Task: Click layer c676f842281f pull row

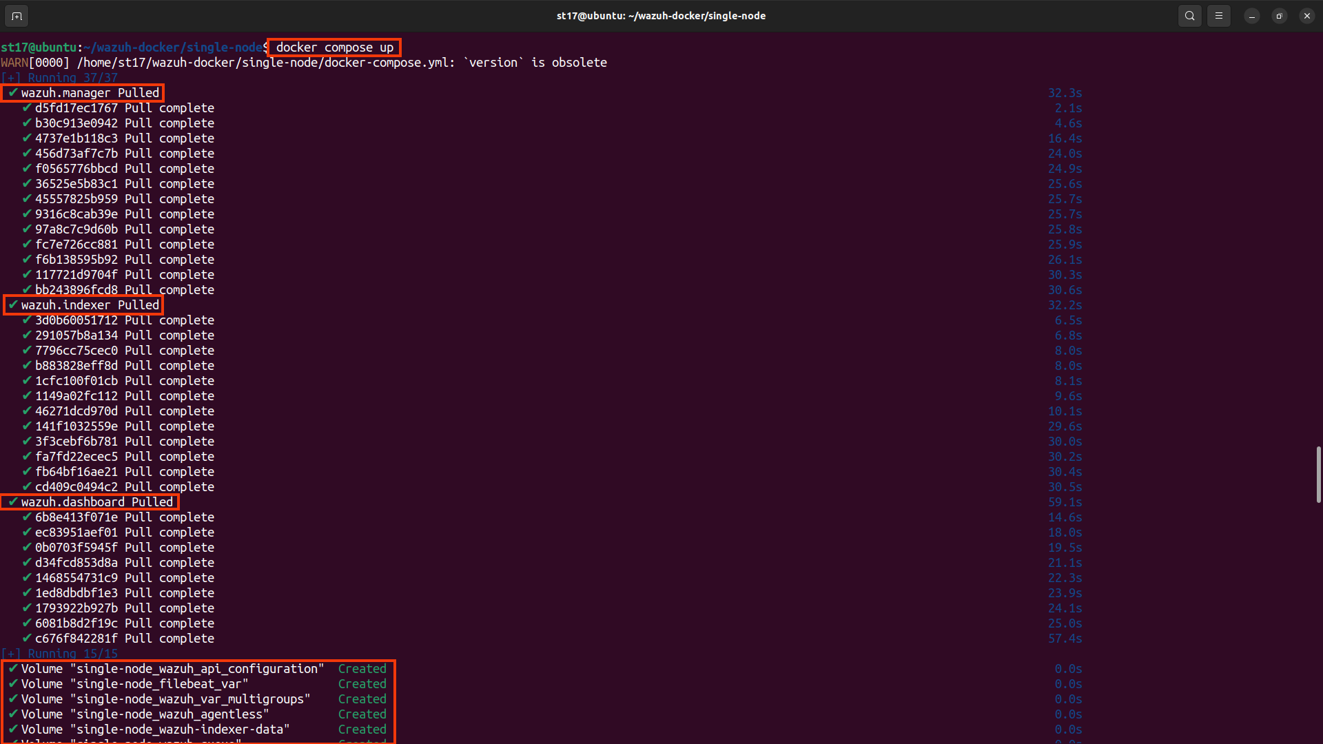Action: [x=118, y=639]
